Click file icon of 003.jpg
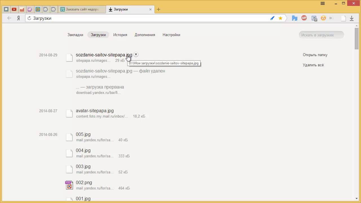The height and width of the screenshot is (203, 361). coord(69,169)
